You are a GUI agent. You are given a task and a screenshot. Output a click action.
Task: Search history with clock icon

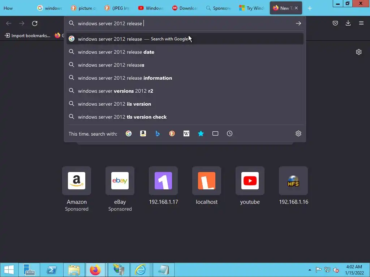(229, 133)
